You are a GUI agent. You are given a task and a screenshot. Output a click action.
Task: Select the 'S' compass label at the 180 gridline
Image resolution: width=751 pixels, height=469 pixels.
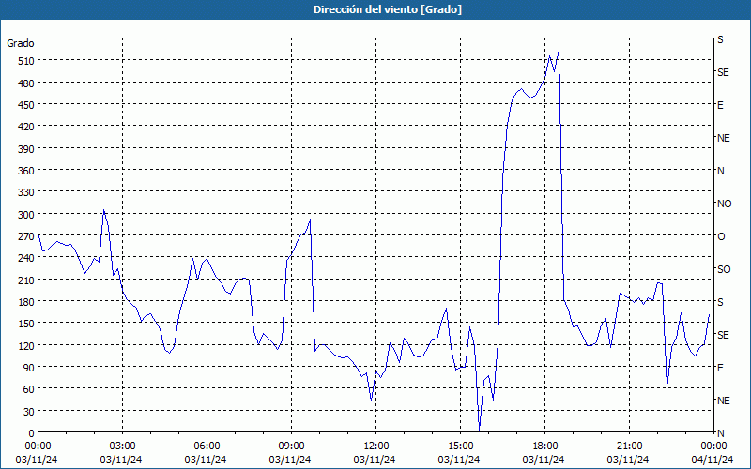click(720, 302)
